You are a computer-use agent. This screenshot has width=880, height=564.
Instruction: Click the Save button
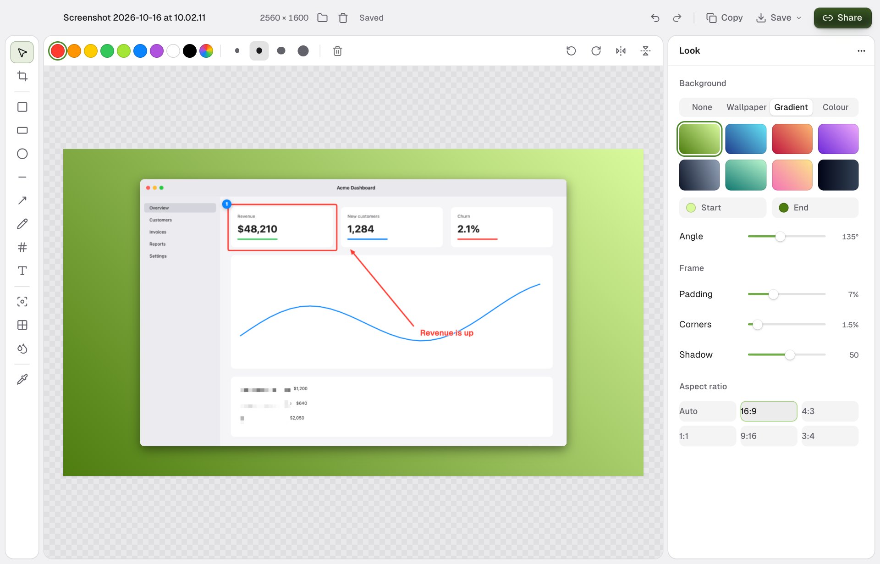coord(774,18)
